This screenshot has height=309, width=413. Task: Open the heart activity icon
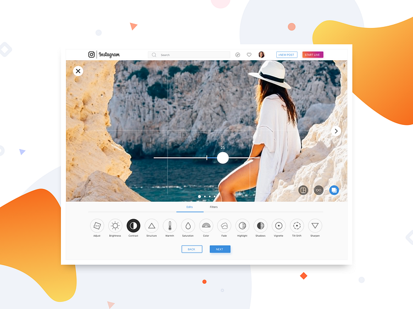[249, 55]
